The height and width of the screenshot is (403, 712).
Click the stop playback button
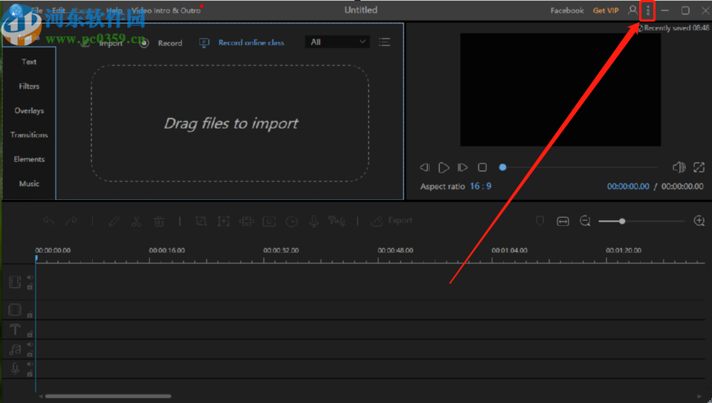[x=482, y=167]
